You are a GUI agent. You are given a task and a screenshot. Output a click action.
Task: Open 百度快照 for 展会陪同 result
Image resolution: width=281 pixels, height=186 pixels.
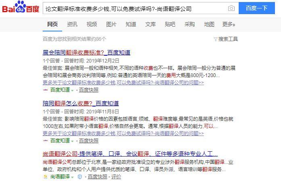(89, 90)
